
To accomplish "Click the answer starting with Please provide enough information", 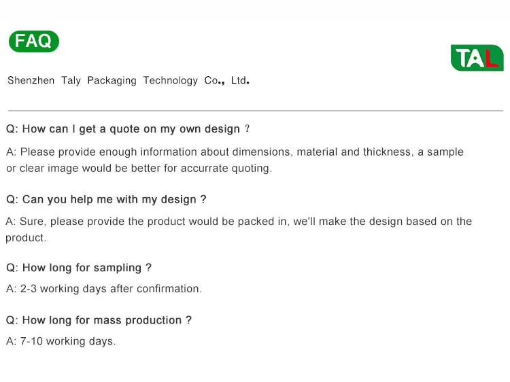I will point(235,152).
